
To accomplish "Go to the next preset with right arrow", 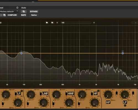I will 94,23.
